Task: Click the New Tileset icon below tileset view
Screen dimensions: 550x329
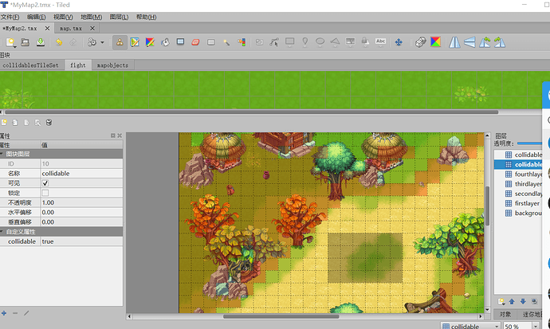Action: [4, 123]
